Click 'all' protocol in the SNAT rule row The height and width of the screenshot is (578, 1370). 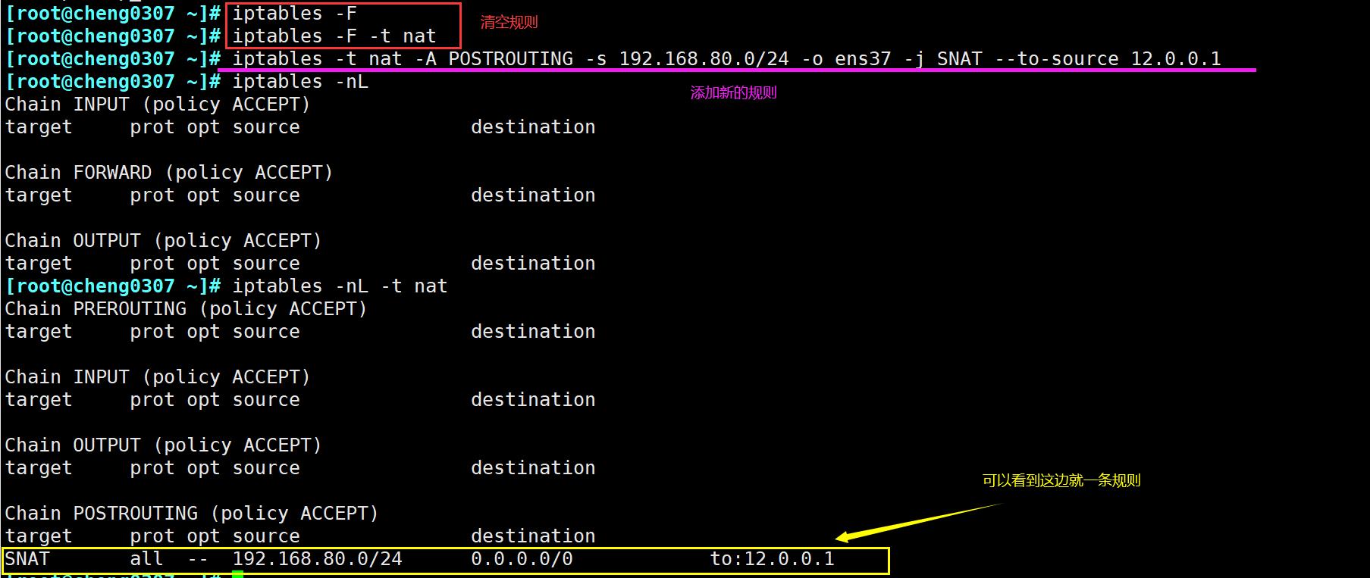(x=146, y=559)
